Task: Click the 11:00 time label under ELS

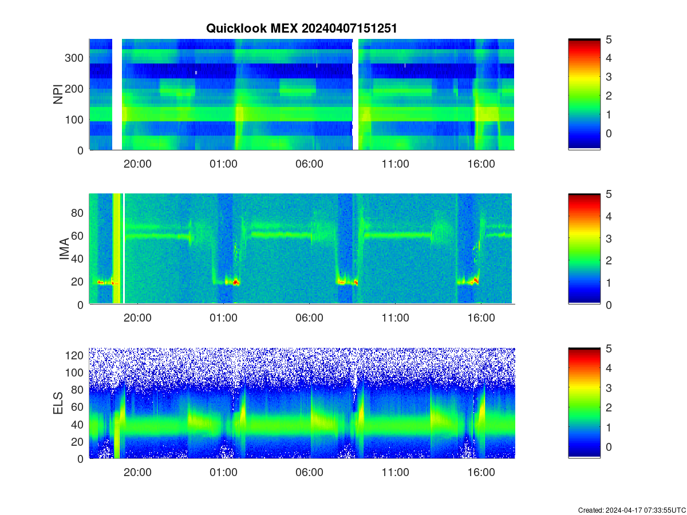Action: (395, 472)
